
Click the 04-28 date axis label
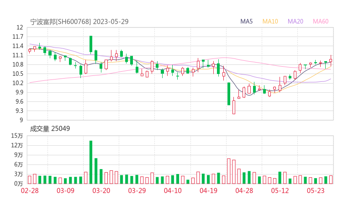(244, 190)
